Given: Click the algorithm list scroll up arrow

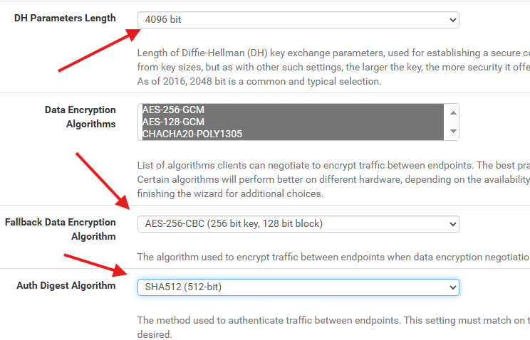Looking at the screenshot, I should tap(453, 113).
